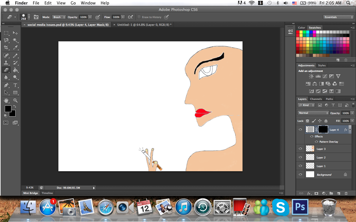
Task: Select the Crop tool
Action: (x=6, y=48)
